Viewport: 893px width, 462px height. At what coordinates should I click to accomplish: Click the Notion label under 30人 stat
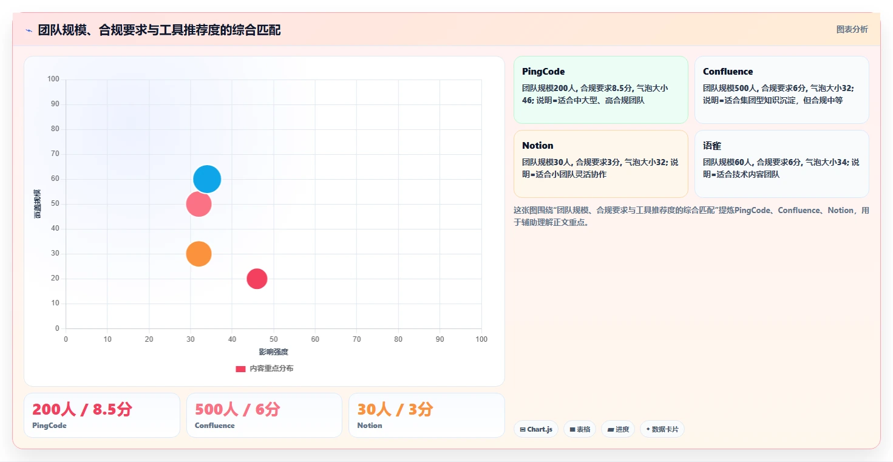(370, 426)
